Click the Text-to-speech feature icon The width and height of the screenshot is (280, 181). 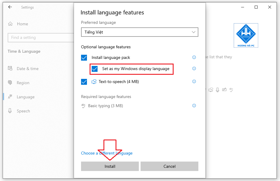pyautogui.click(x=94, y=82)
